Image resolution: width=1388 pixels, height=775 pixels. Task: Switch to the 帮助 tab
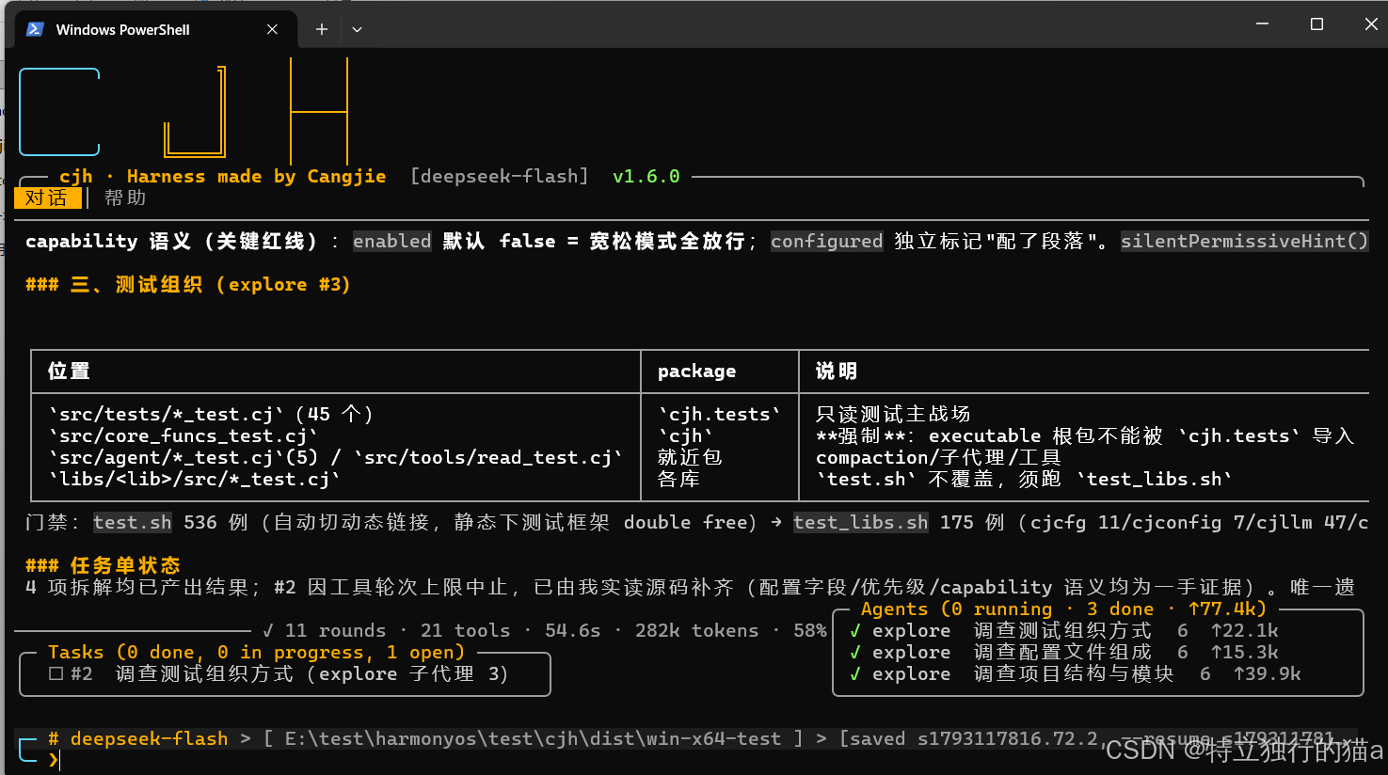125,198
